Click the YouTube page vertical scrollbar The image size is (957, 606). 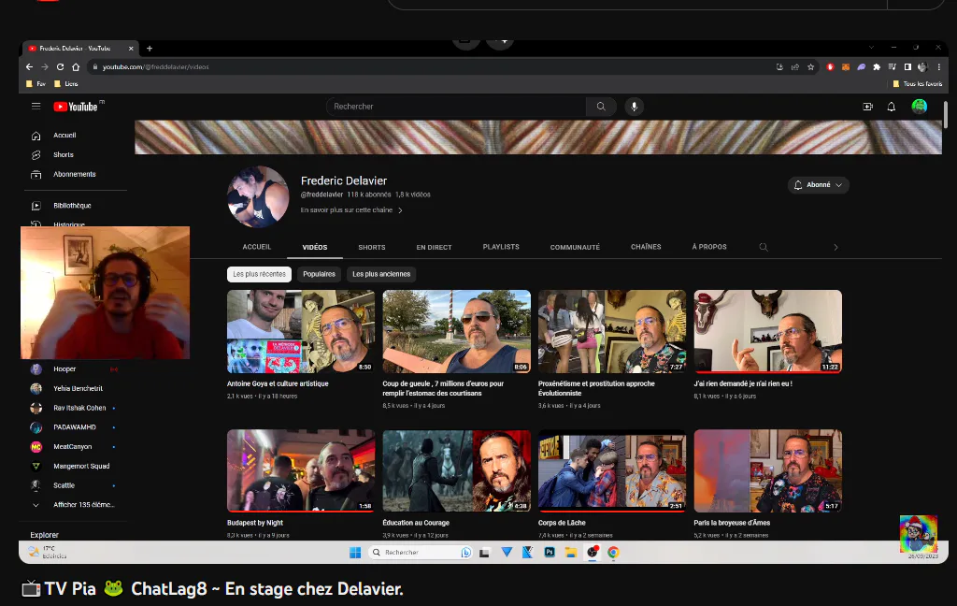click(x=946, y=114)
